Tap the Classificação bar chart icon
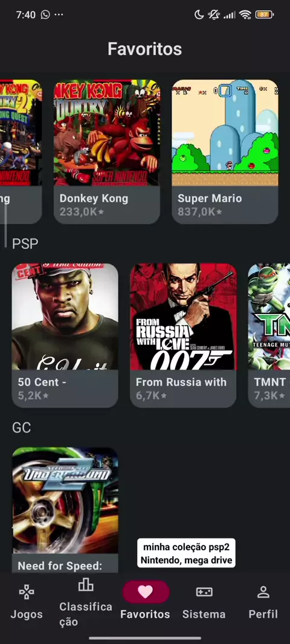 (x=85, y=584)
